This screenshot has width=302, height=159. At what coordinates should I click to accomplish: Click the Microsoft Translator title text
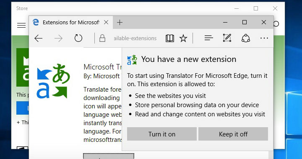(x=103, y=67)
